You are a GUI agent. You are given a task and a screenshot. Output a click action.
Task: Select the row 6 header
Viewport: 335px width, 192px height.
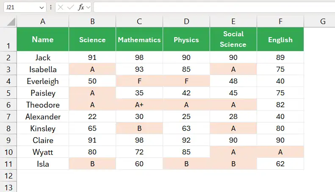point(8,105)
